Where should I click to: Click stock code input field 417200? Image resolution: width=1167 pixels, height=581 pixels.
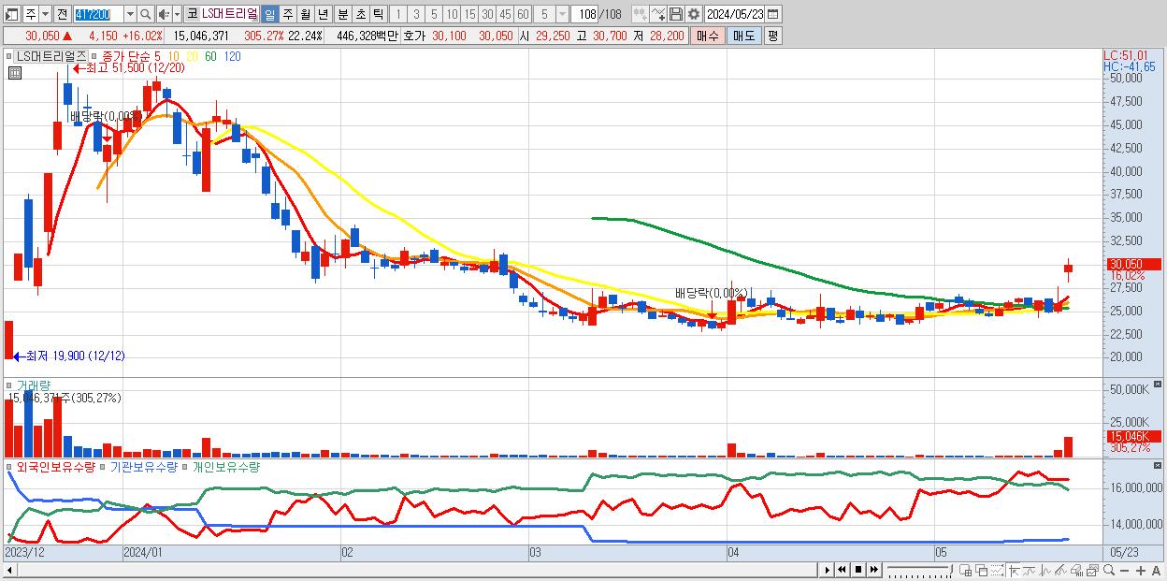coord(98,14)
